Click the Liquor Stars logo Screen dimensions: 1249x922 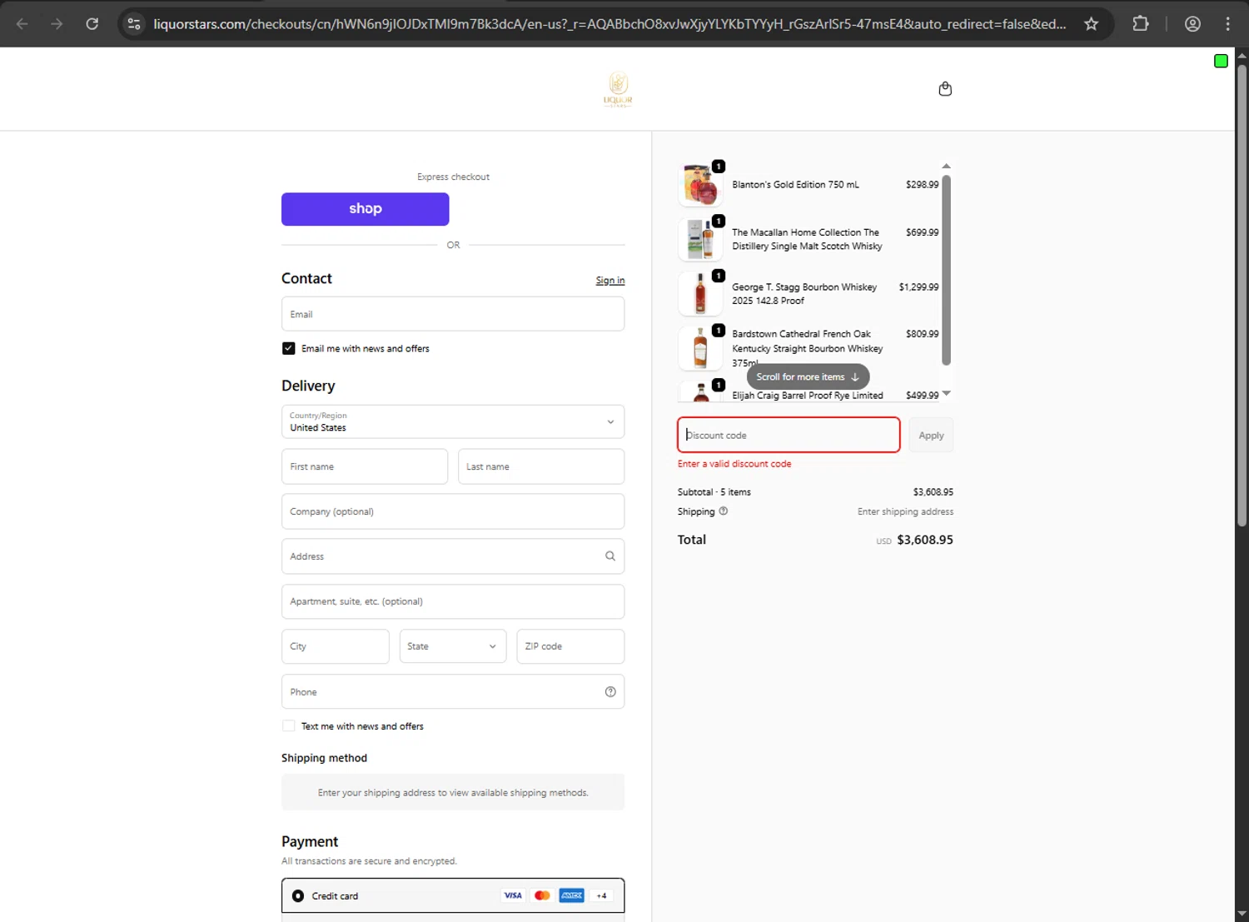pyautogui.click(x=618, y=89)
